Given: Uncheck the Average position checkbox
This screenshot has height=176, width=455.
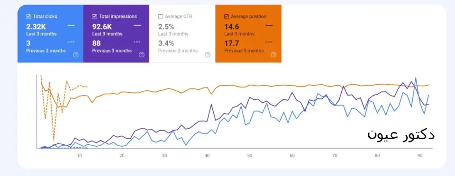Looking at the screenshot, I should (227, 17).
